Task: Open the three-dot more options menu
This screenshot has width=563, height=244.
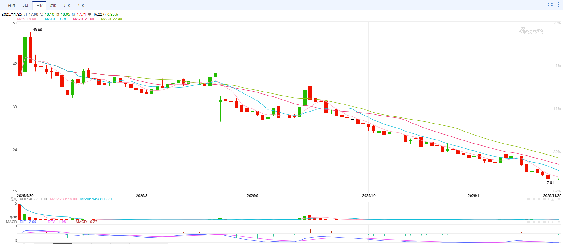Action: 559,5
